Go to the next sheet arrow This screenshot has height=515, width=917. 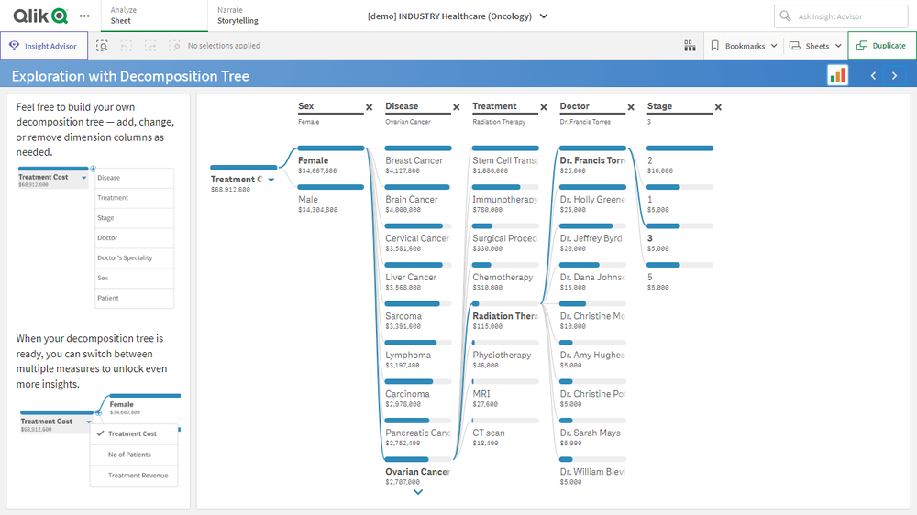895,76
